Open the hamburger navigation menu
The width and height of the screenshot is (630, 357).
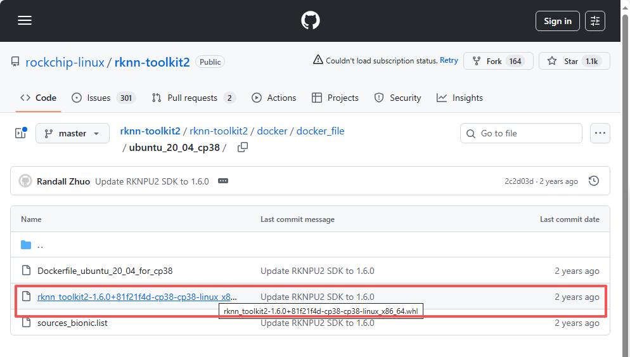25,21
